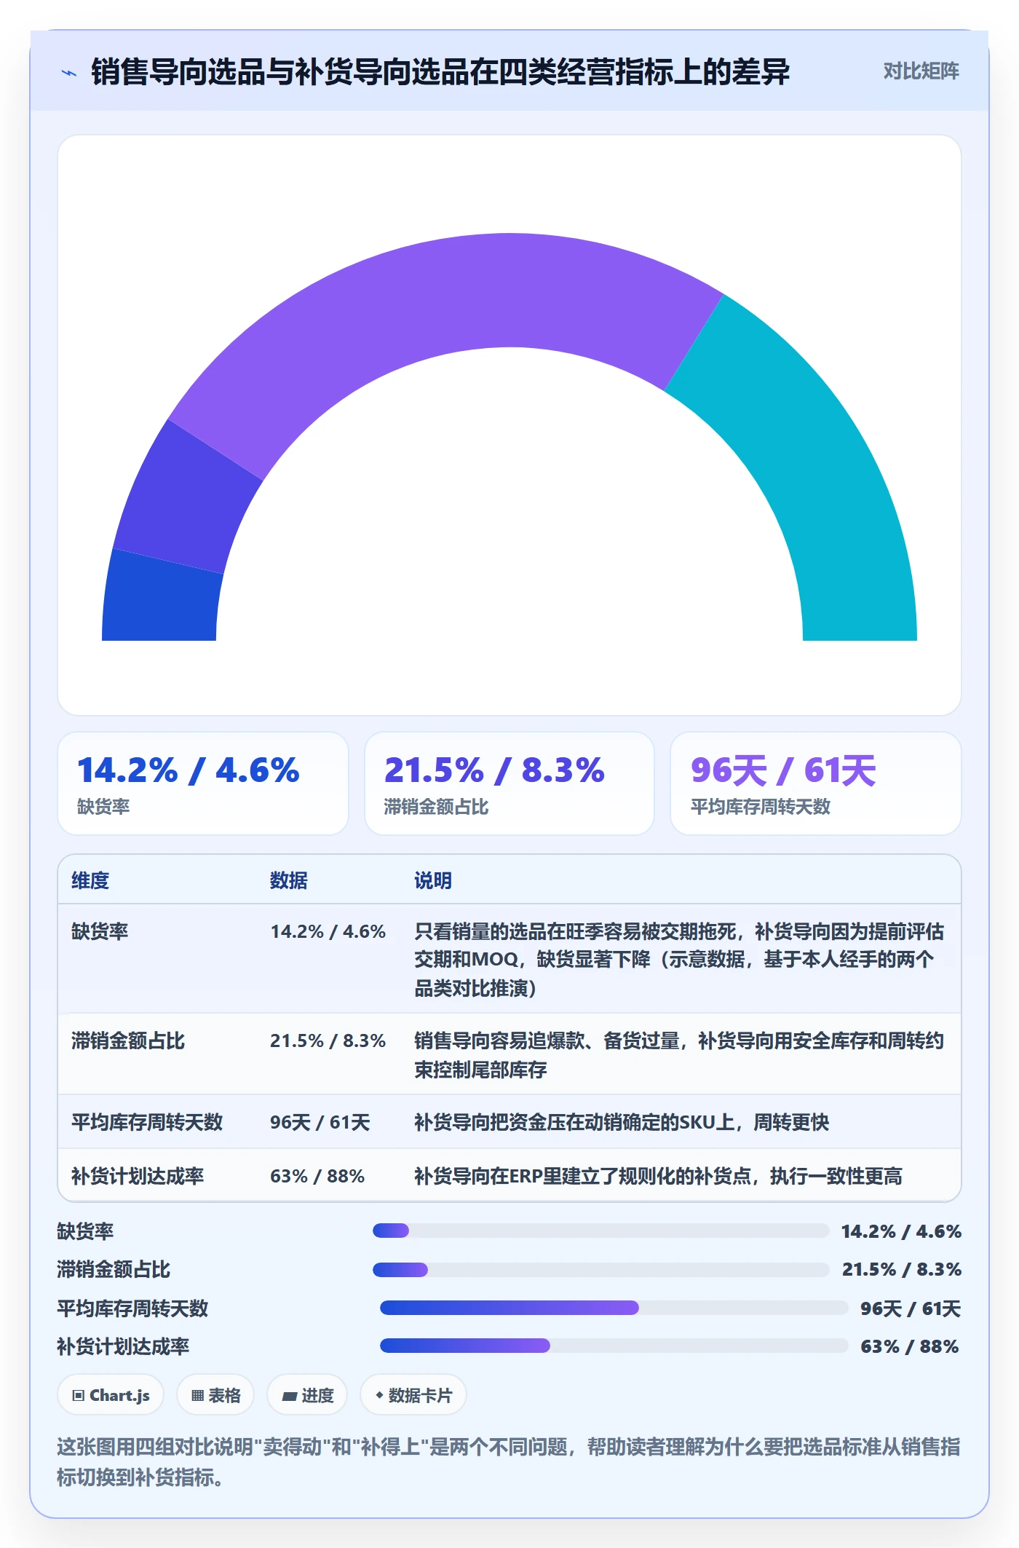Select the 表格 tag chip

pos(215,1395)
